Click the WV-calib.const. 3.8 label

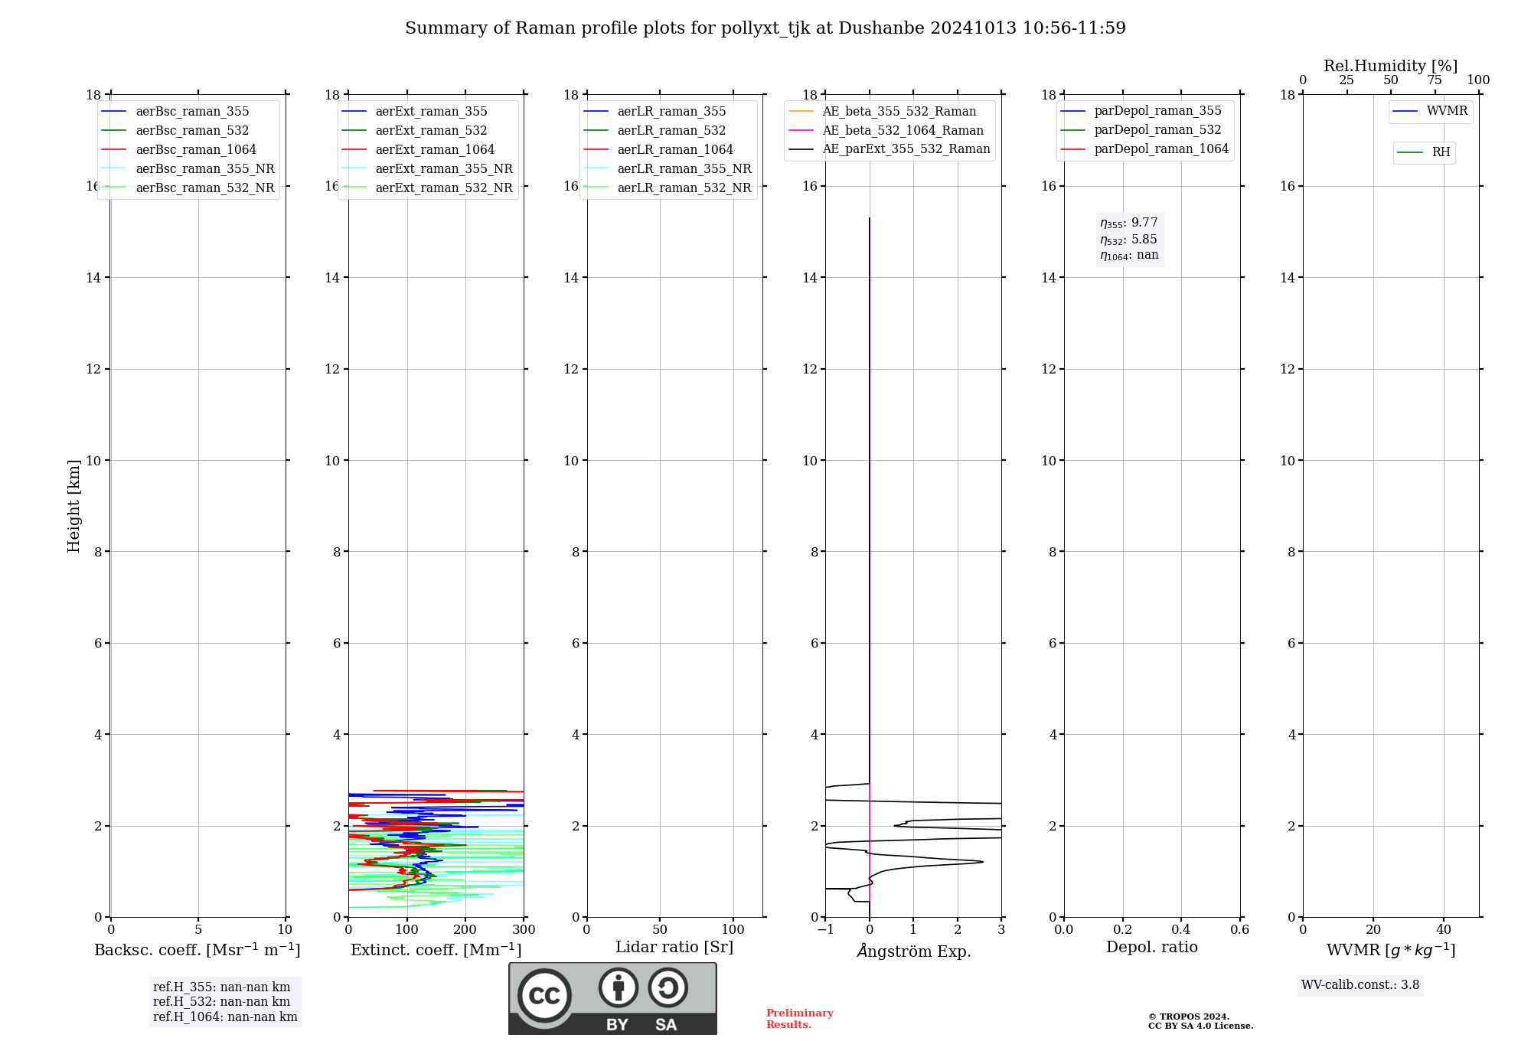pyautogui.click(x=1360, y=985)
